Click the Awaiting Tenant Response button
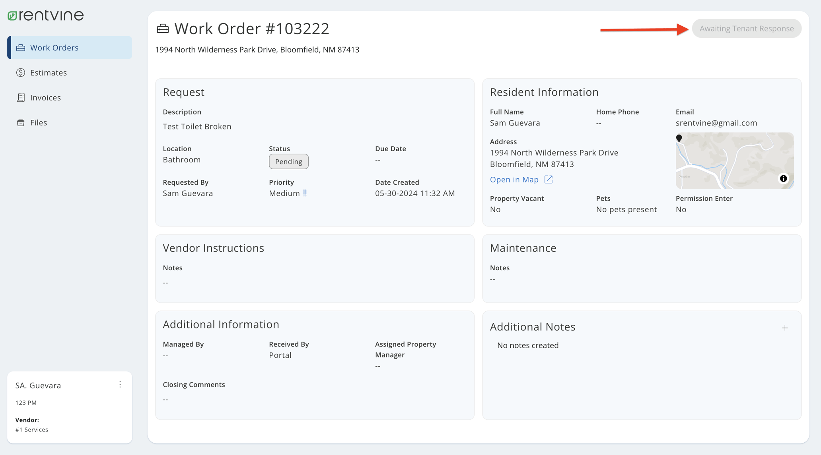 (x=746, y=29)
